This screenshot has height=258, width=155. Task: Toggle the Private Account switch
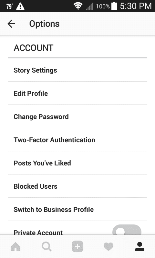(127, 230)
